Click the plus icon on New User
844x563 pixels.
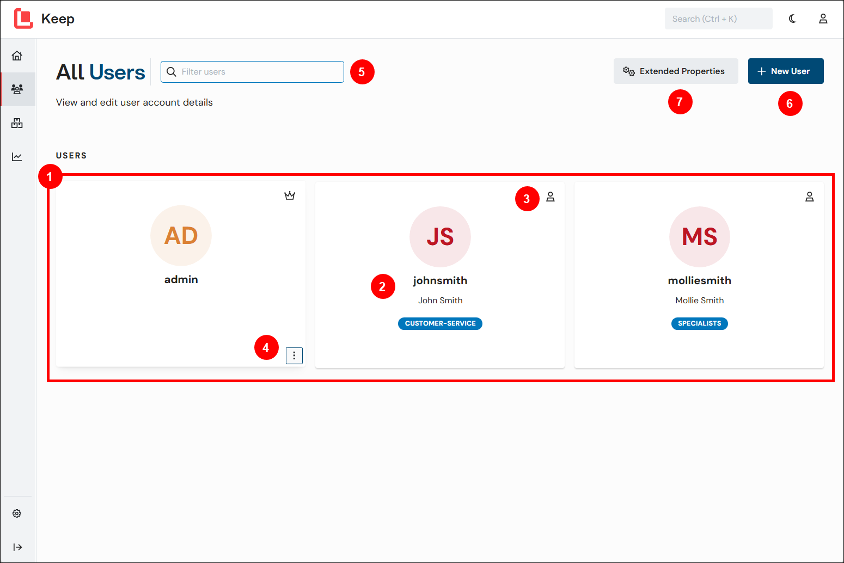[x=762, y=71]
